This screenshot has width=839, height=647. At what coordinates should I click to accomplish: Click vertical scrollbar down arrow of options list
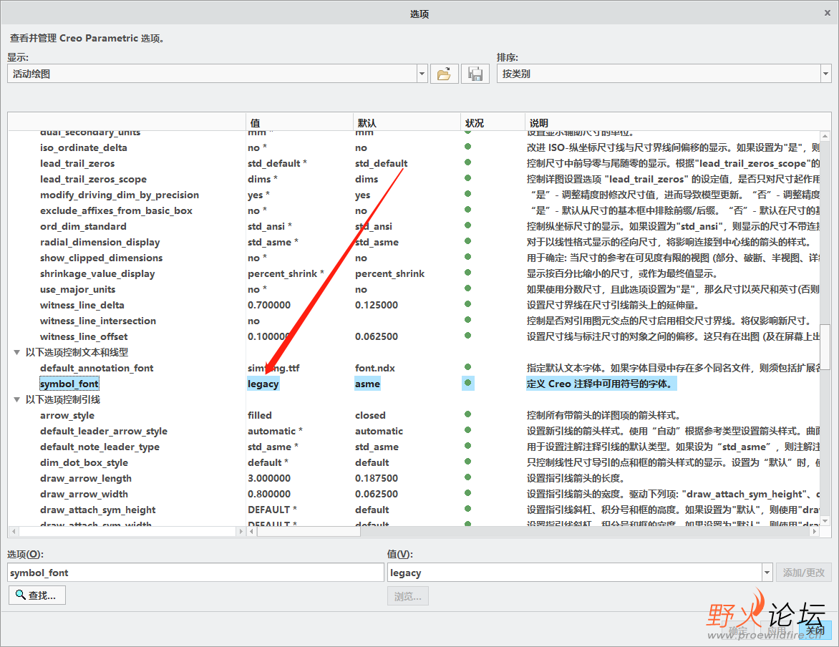pos(825,521)
